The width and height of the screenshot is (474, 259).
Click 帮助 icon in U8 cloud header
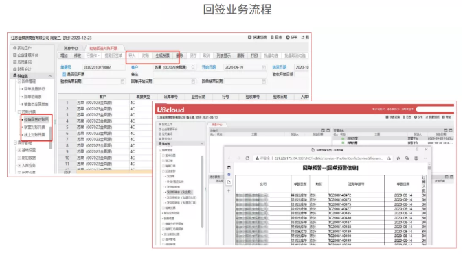[x=444, y=117]
